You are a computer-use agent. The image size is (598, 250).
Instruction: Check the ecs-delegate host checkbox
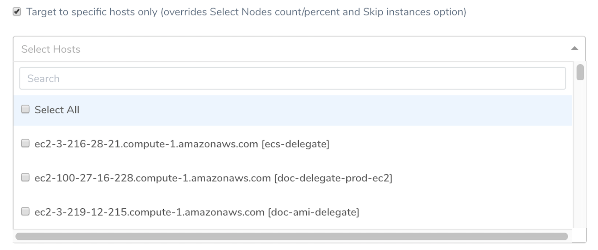25,143
